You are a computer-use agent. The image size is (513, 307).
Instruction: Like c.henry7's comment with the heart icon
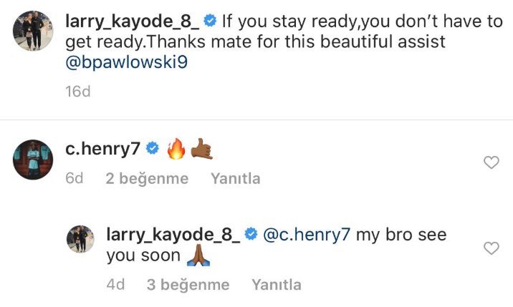click(491, 162)
